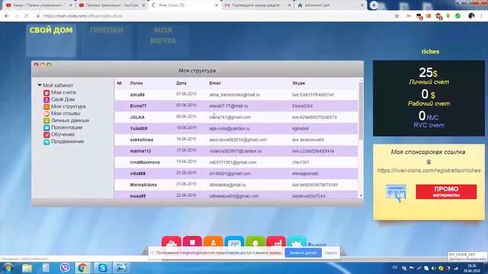The width and height of the screenshot is (488, 274).
Task: Click scrollbar down arrow in table
Action: tap(361, 196)
